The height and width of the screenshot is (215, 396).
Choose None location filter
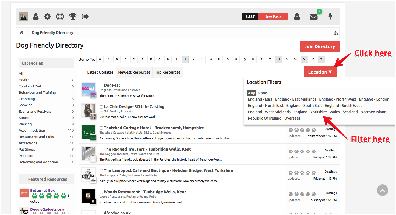pyautogui.click(x=262, y=93)
